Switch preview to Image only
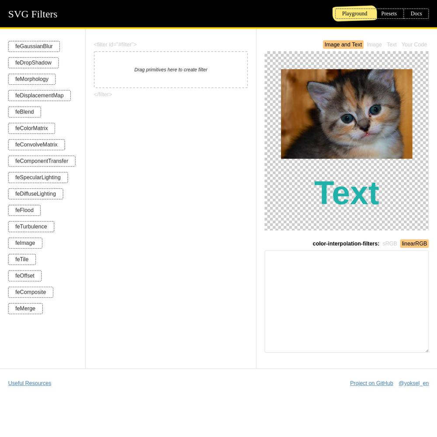437x437 pixels. 374,45
